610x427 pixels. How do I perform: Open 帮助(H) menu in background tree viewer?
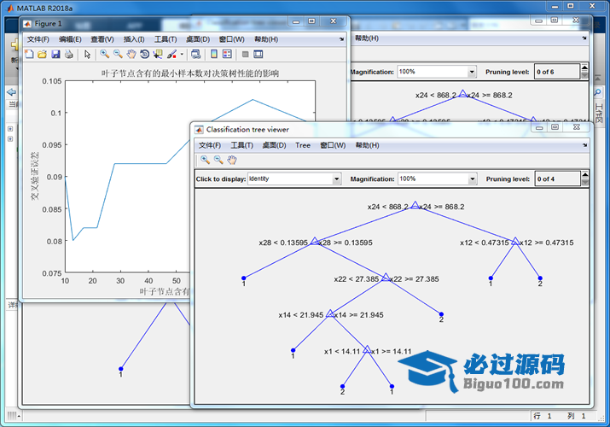pyautogui.click(x=367, y=38)
